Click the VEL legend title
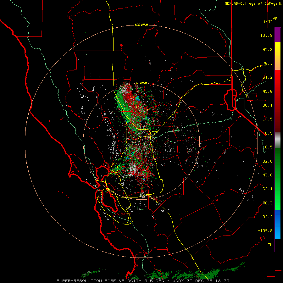283x283 pixels. point(276,19)
